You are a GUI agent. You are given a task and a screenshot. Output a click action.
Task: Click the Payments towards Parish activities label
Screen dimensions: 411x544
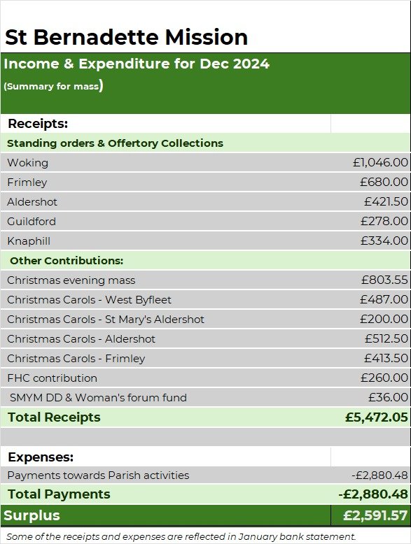tap(98, 475)
